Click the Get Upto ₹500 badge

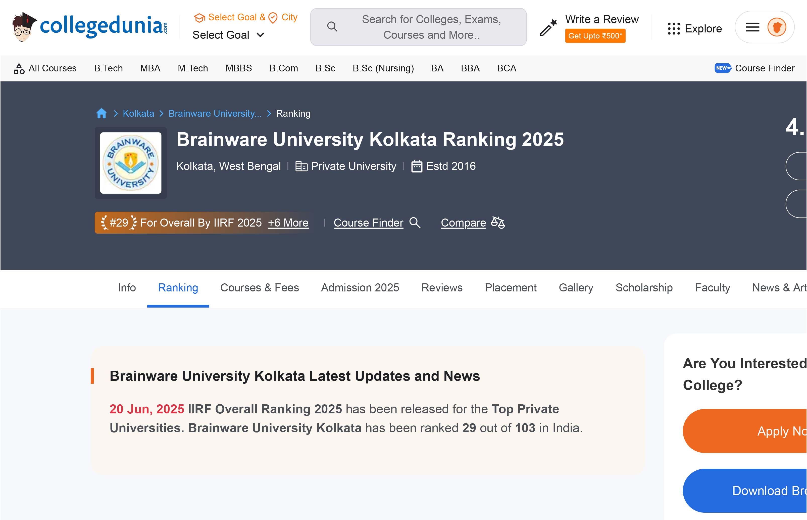coord(595,36)
